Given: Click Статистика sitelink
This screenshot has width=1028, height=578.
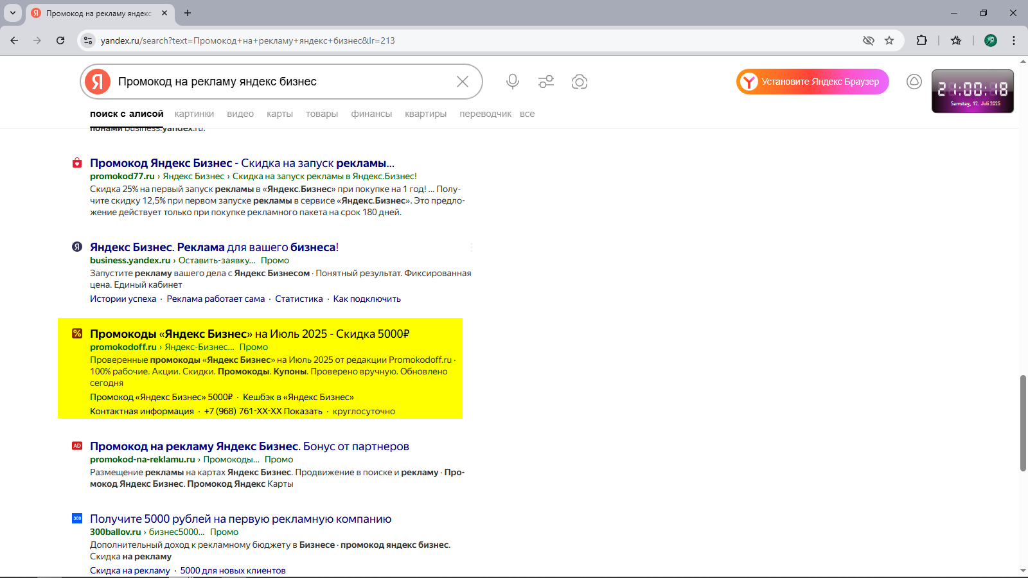Looking at the screenshot, I should pyautogui.click(x=299, y=299).
